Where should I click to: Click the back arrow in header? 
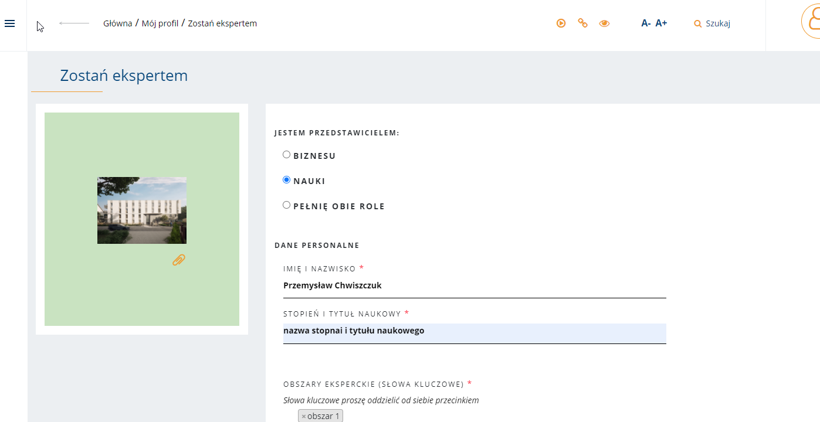[x=74, y=23]
